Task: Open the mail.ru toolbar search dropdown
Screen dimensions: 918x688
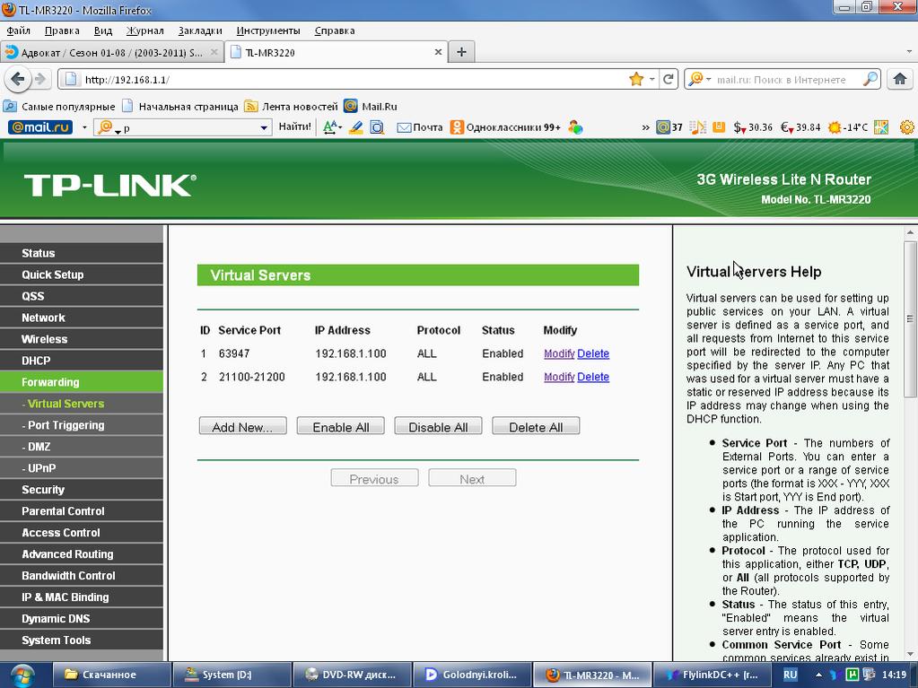Action: 264,127
